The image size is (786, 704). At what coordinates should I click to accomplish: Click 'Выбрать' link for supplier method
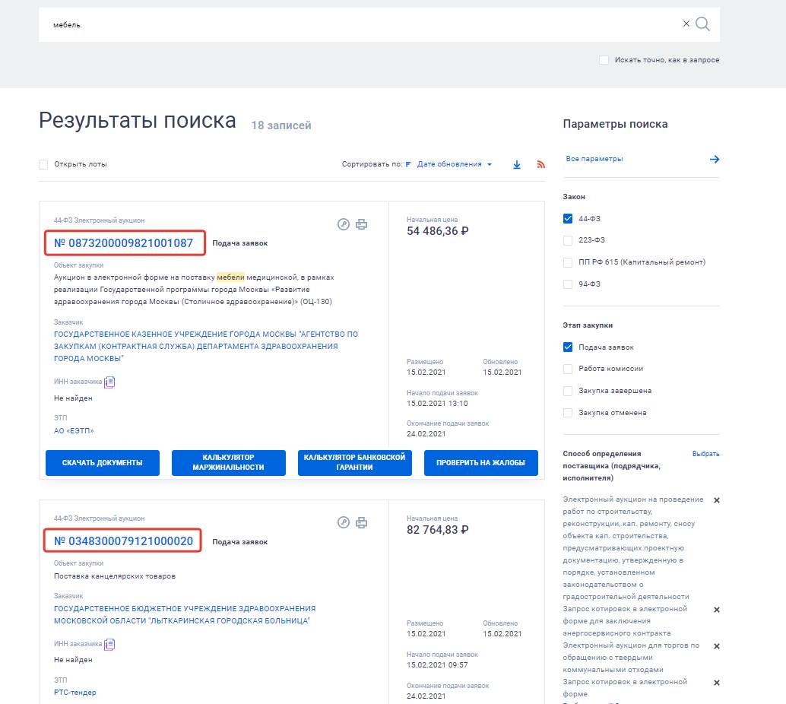705,454
